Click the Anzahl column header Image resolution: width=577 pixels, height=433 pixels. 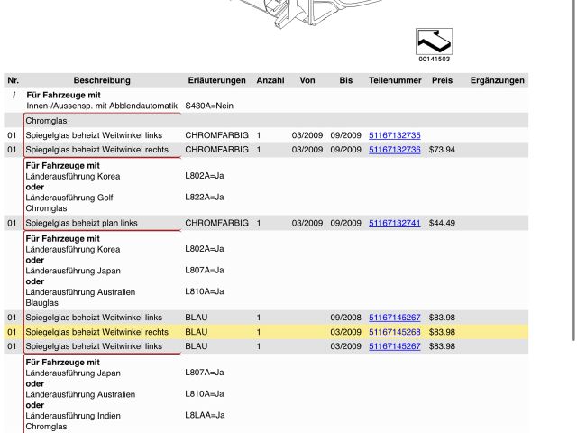coord(270,81)
